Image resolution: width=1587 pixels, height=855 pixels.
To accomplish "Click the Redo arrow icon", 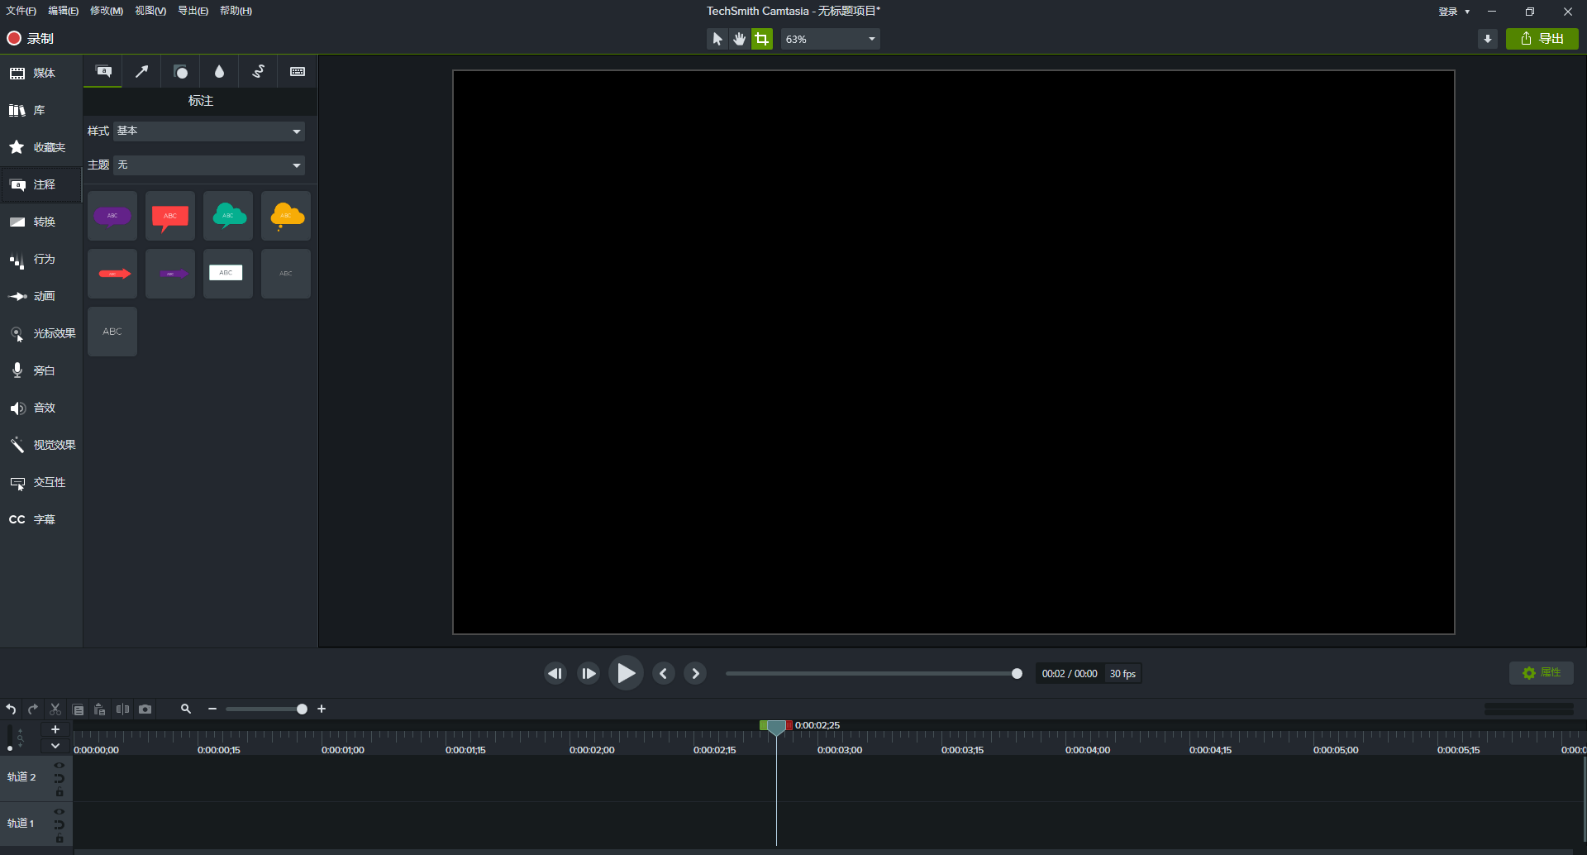I will click(x=33, y=709).
